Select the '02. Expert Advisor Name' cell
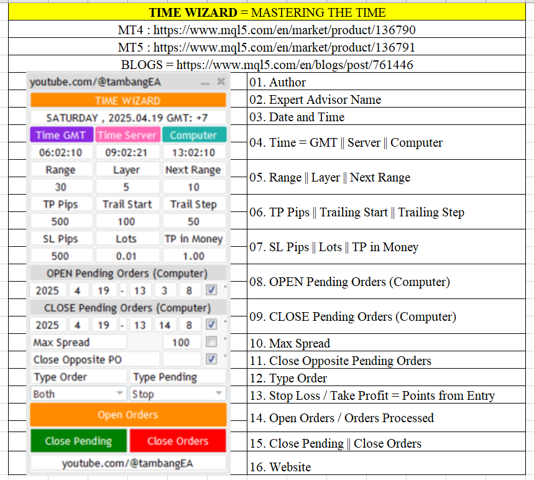Image resolution: width=534 pixels, height=480 pixels. click(x=386, y=99)
